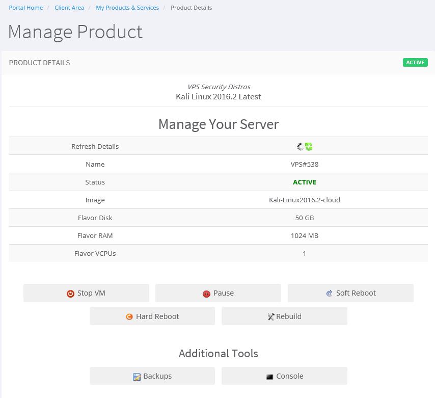The width and height of the screenshot is (435, 398).
Task: Click the 1024 MB RAM value
Action: (304, 235)
